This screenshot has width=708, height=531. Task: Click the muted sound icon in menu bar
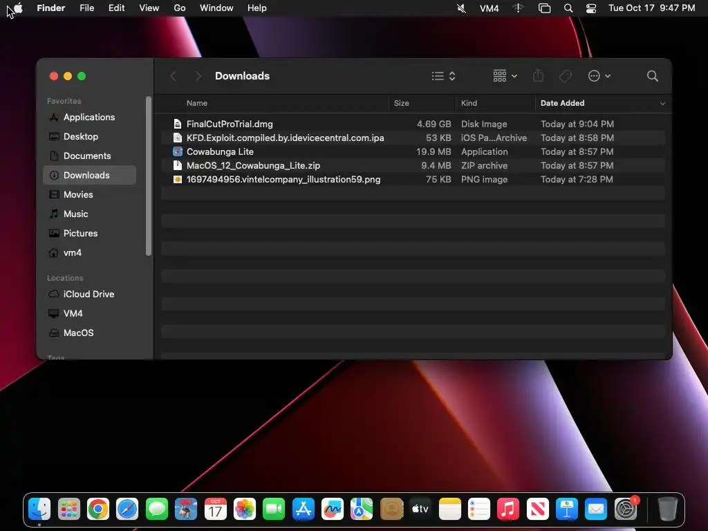click(x=461, y=8)
